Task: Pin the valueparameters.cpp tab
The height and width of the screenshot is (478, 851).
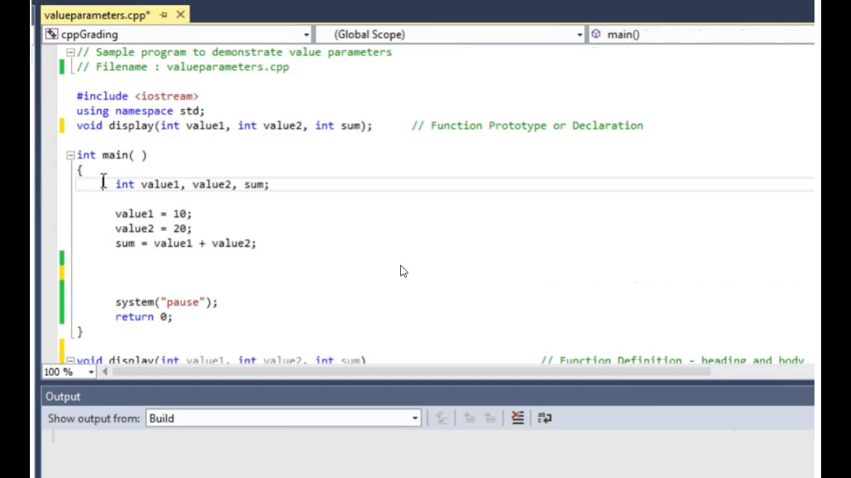Action: 164,15
